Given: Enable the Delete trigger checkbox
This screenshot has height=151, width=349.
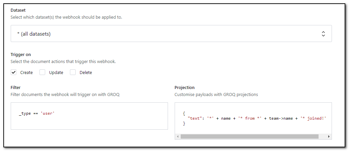Looking at the screenshot, I should pyautogui.click(x=73, y=72).
